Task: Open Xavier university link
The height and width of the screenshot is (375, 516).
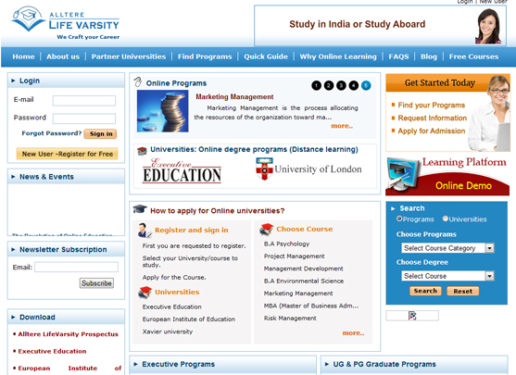Action: point(168,331)
